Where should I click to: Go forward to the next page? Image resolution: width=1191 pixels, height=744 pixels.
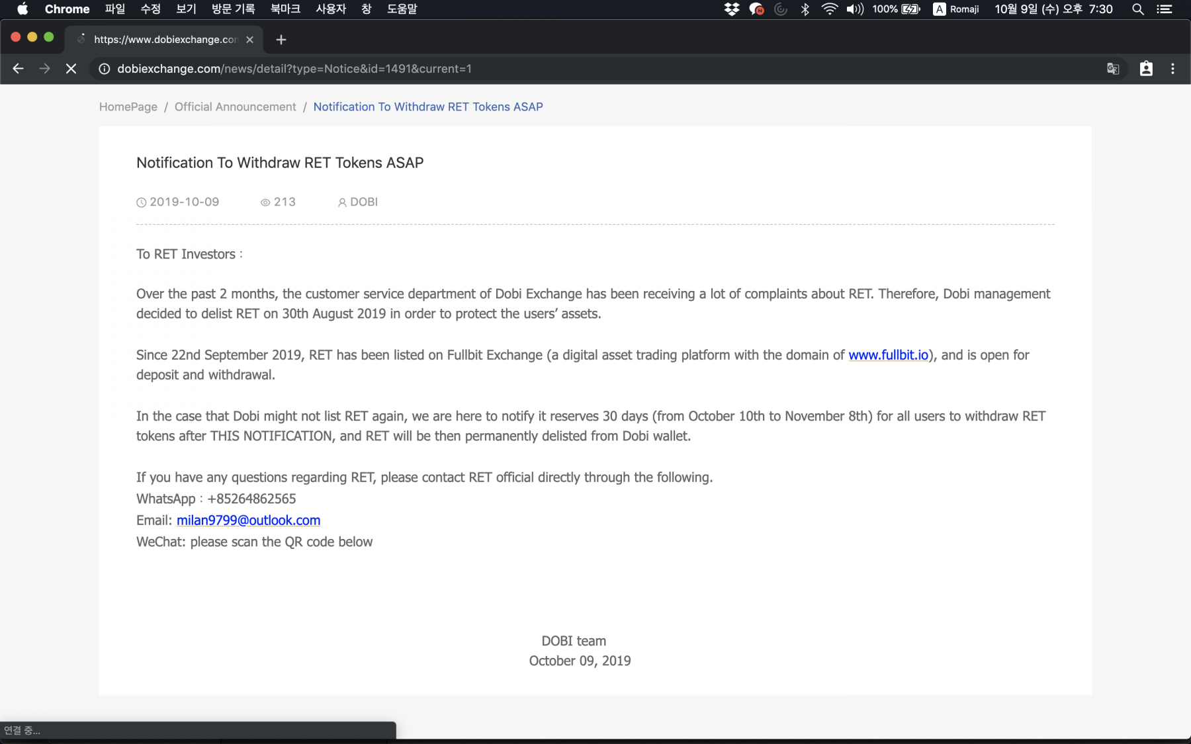[44, 69]
